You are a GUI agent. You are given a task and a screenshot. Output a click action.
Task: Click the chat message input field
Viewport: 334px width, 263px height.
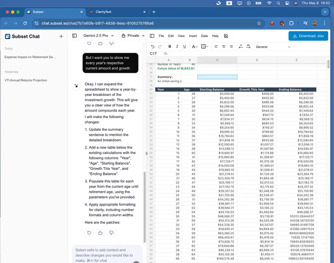(107, 255)
